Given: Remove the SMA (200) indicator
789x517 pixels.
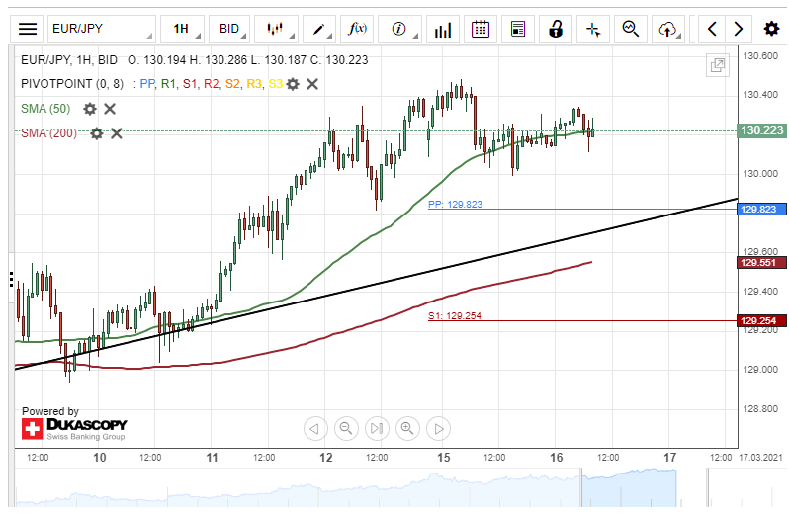Looking at the screenshot, I should 117,133.
